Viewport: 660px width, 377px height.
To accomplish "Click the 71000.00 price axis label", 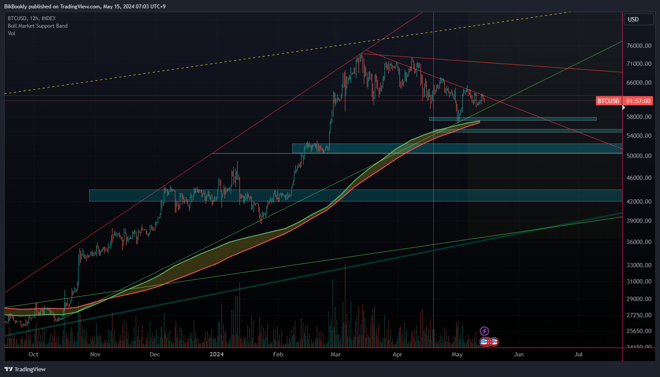I will (x=639, y=64).
